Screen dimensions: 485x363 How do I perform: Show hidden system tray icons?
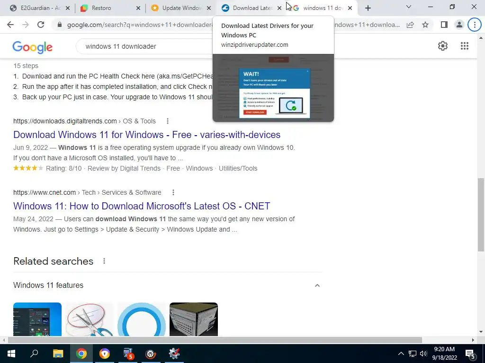coord(401,354)
